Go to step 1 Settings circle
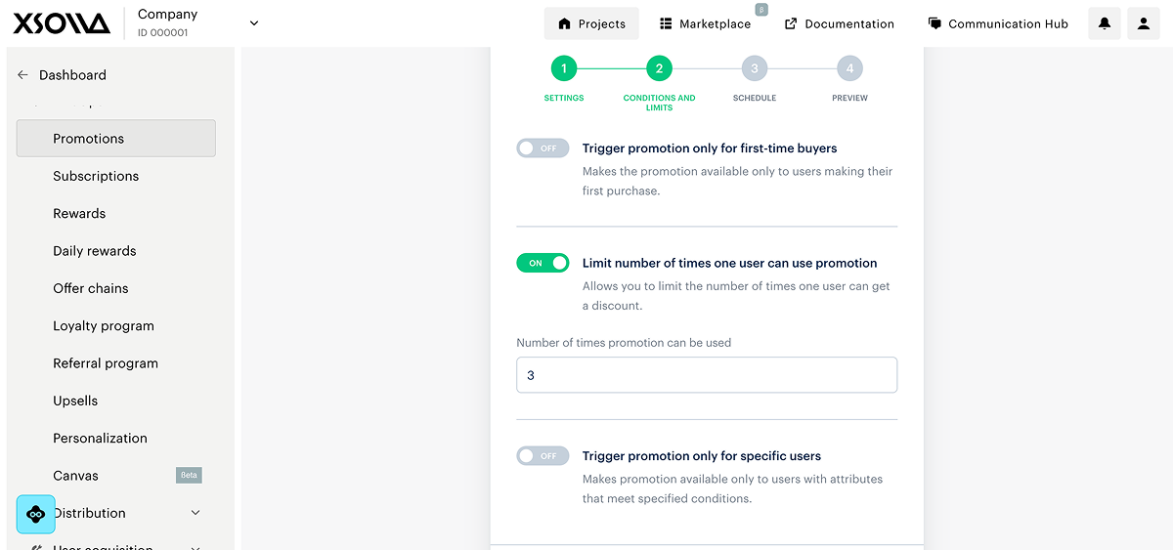 pyautogui.click(x=564, y=68)
